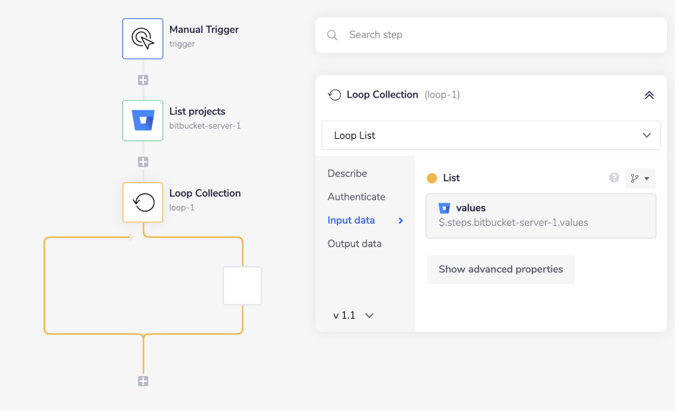Expand the v 1.1 version selector
Viewport: 675px width, 411px height.
tap(352, 315)
